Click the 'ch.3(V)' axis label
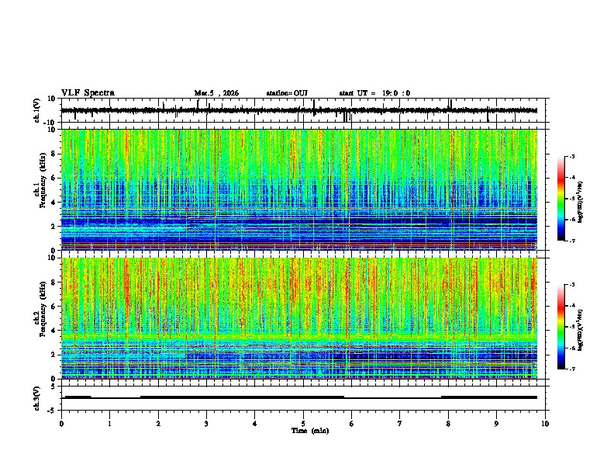Screen dimensions: 614x475 tap(37, 398)
